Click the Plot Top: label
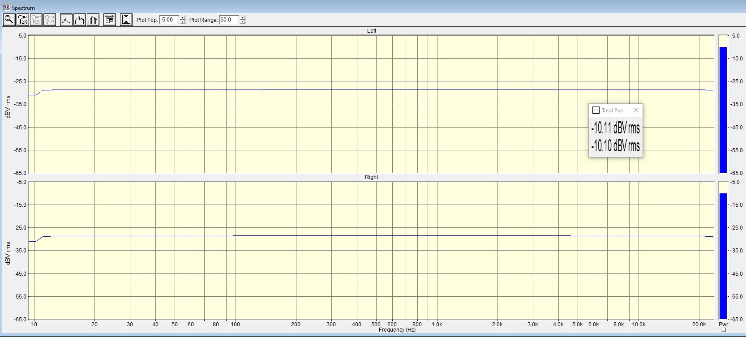The width and height of the screenshot is (746, 337). pyautogui.click(x=147, y=20)
